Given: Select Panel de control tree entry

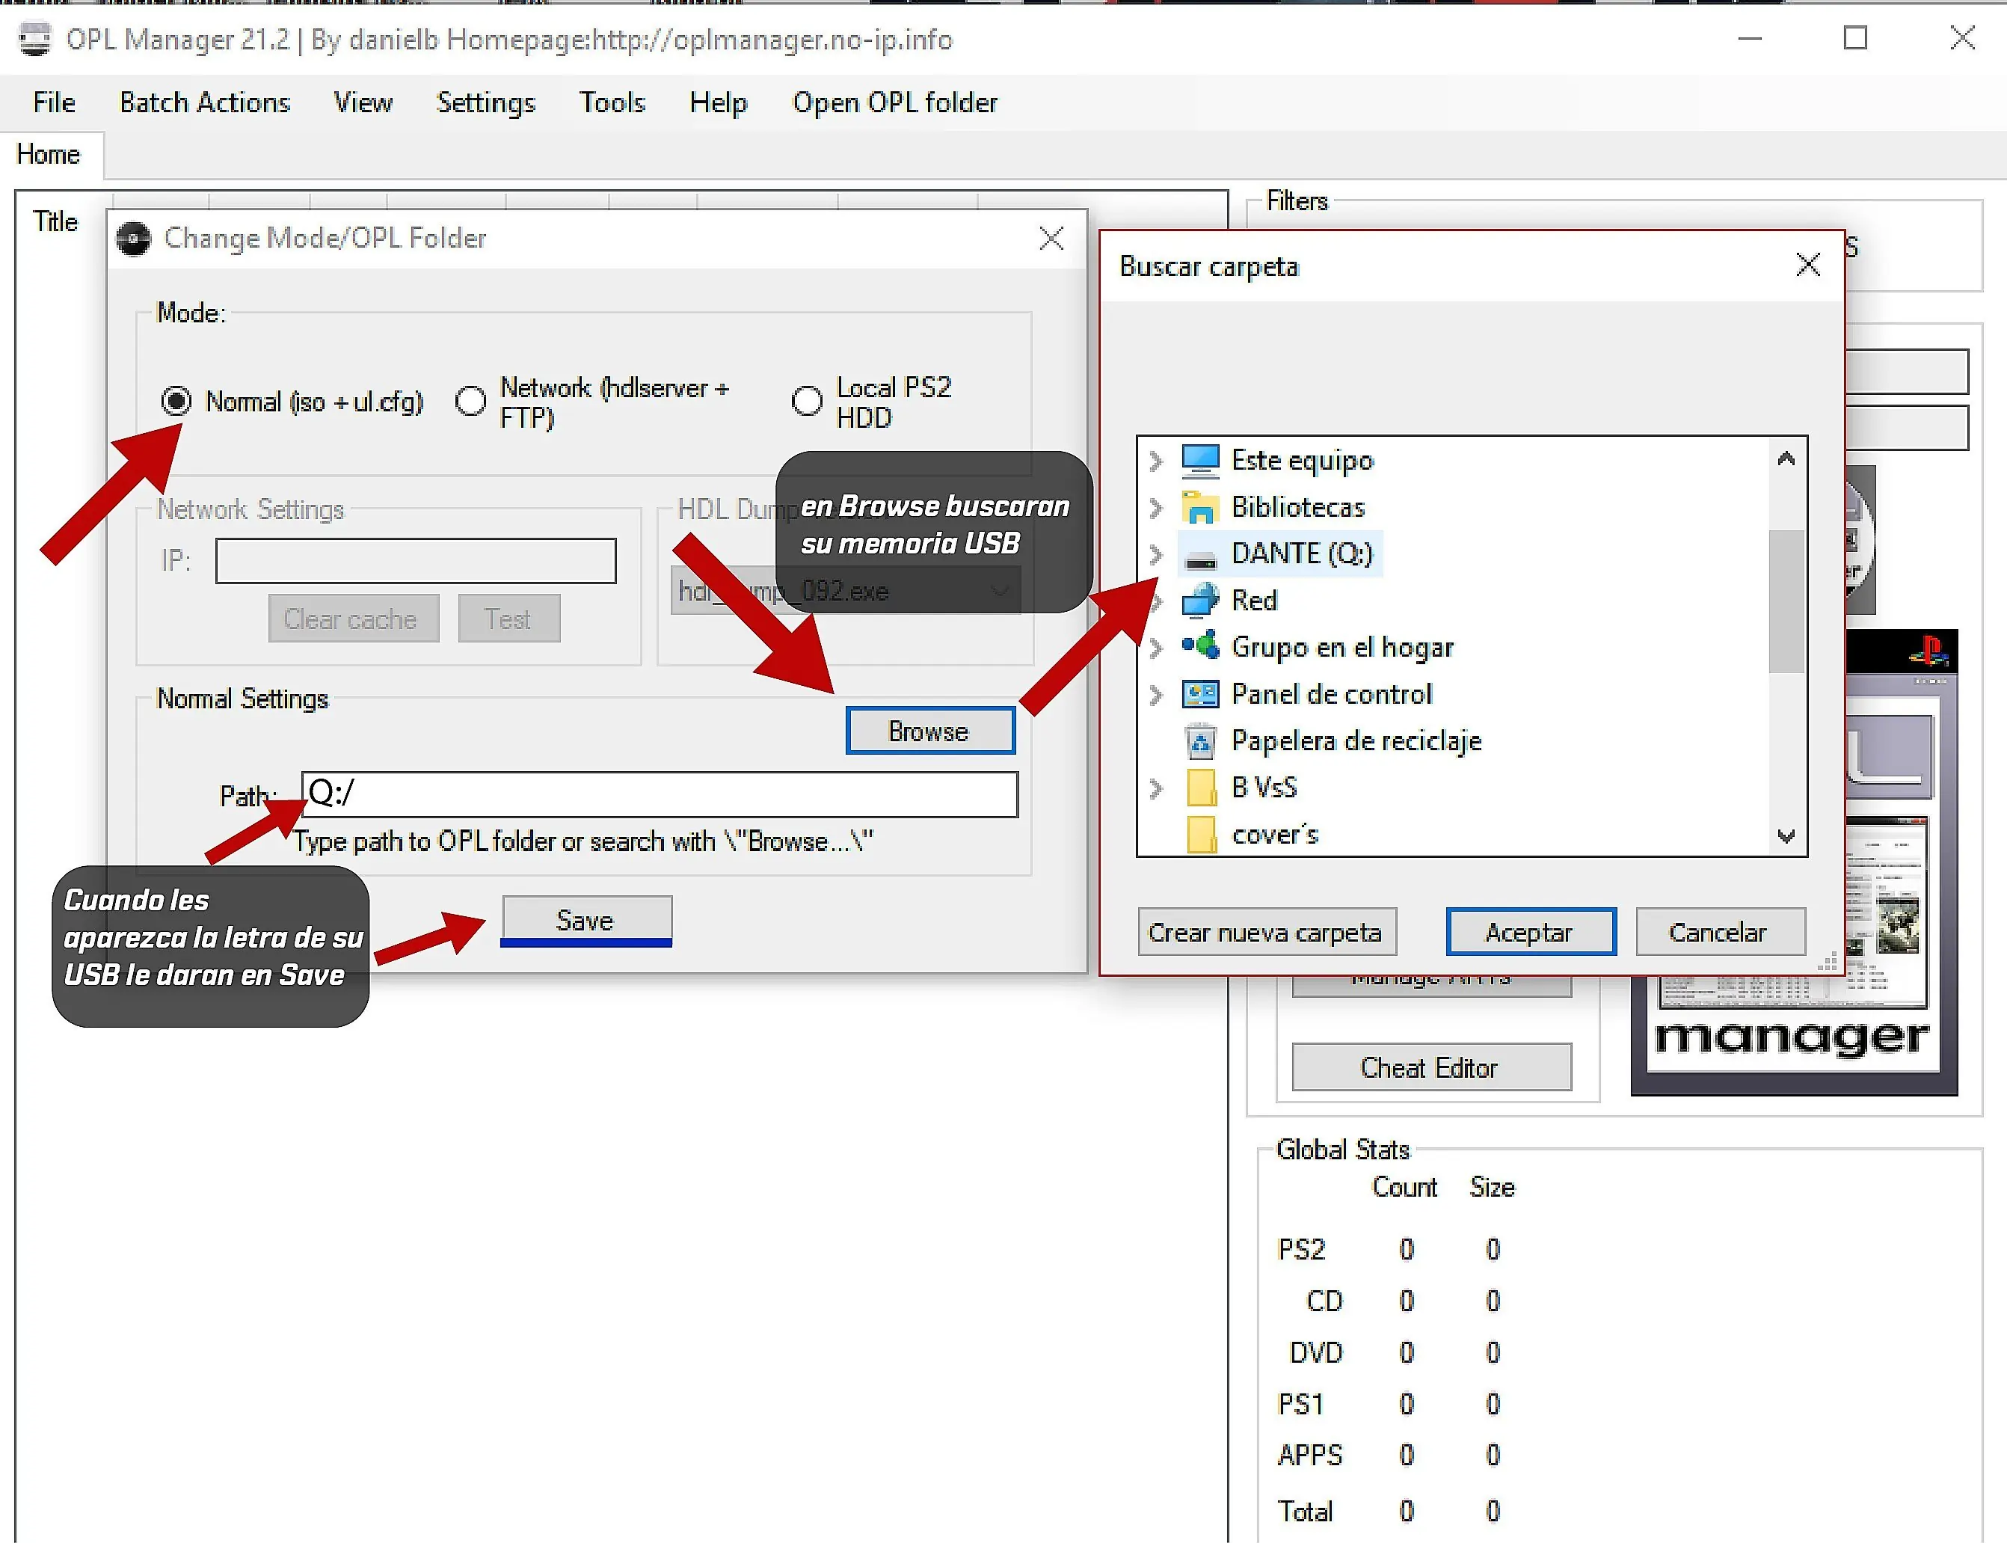Looking at the screenshot, I should click(x=1331, y=694).
